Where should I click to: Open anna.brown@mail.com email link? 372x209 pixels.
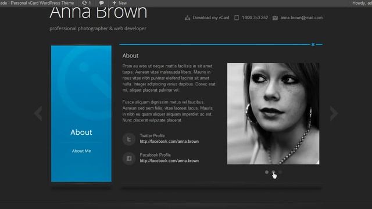pyautogui.click(x=301, y=17)
